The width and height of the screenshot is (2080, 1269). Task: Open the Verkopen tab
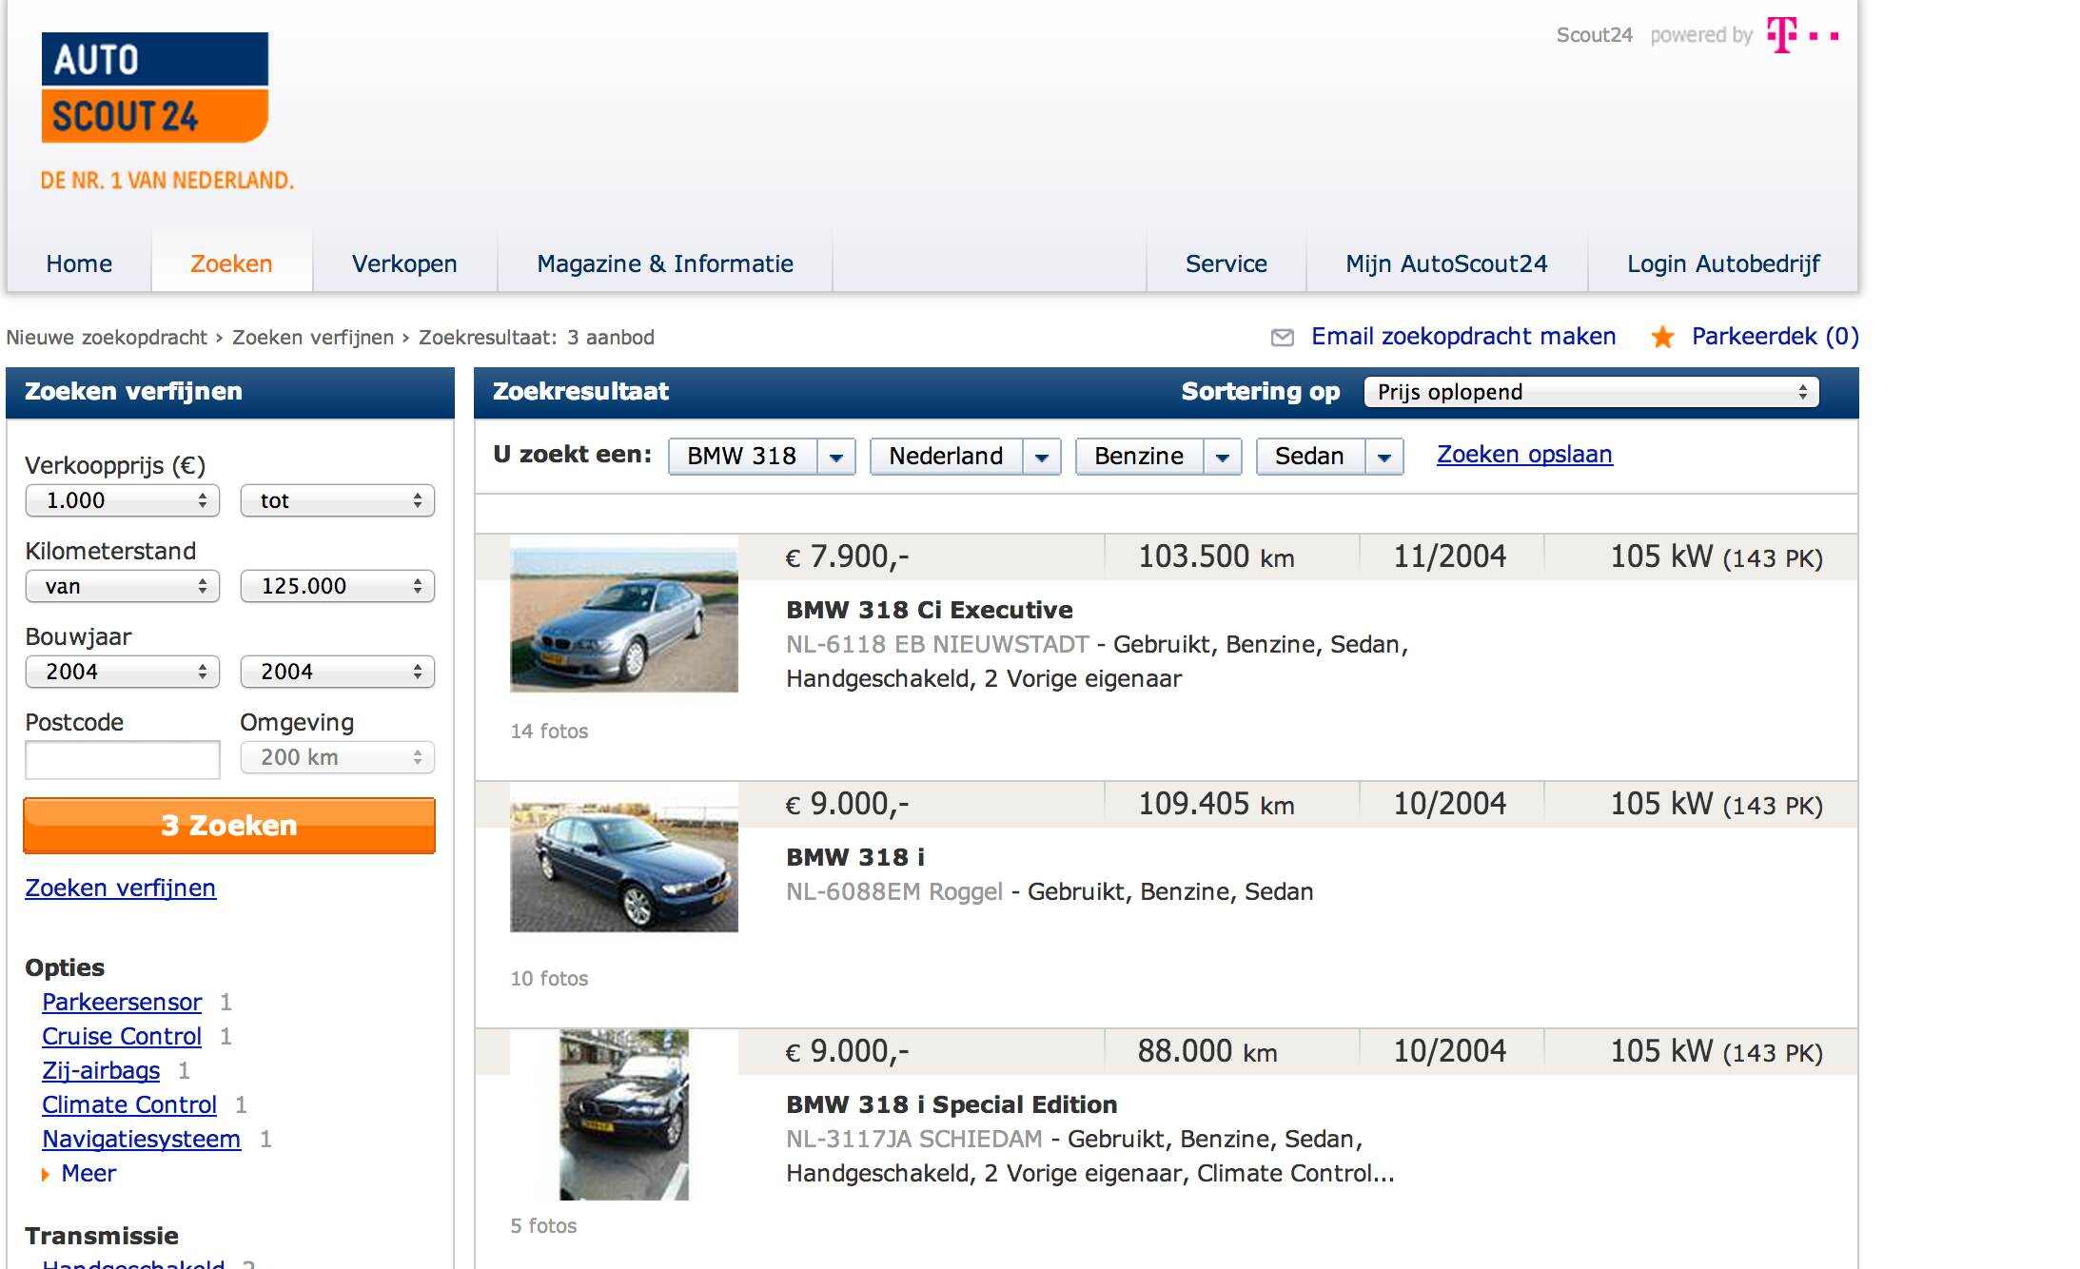click(x=404, y=264)
